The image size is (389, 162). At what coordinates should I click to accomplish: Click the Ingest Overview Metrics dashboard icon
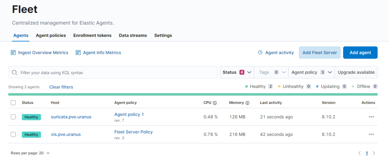click(x=13, y=52)
